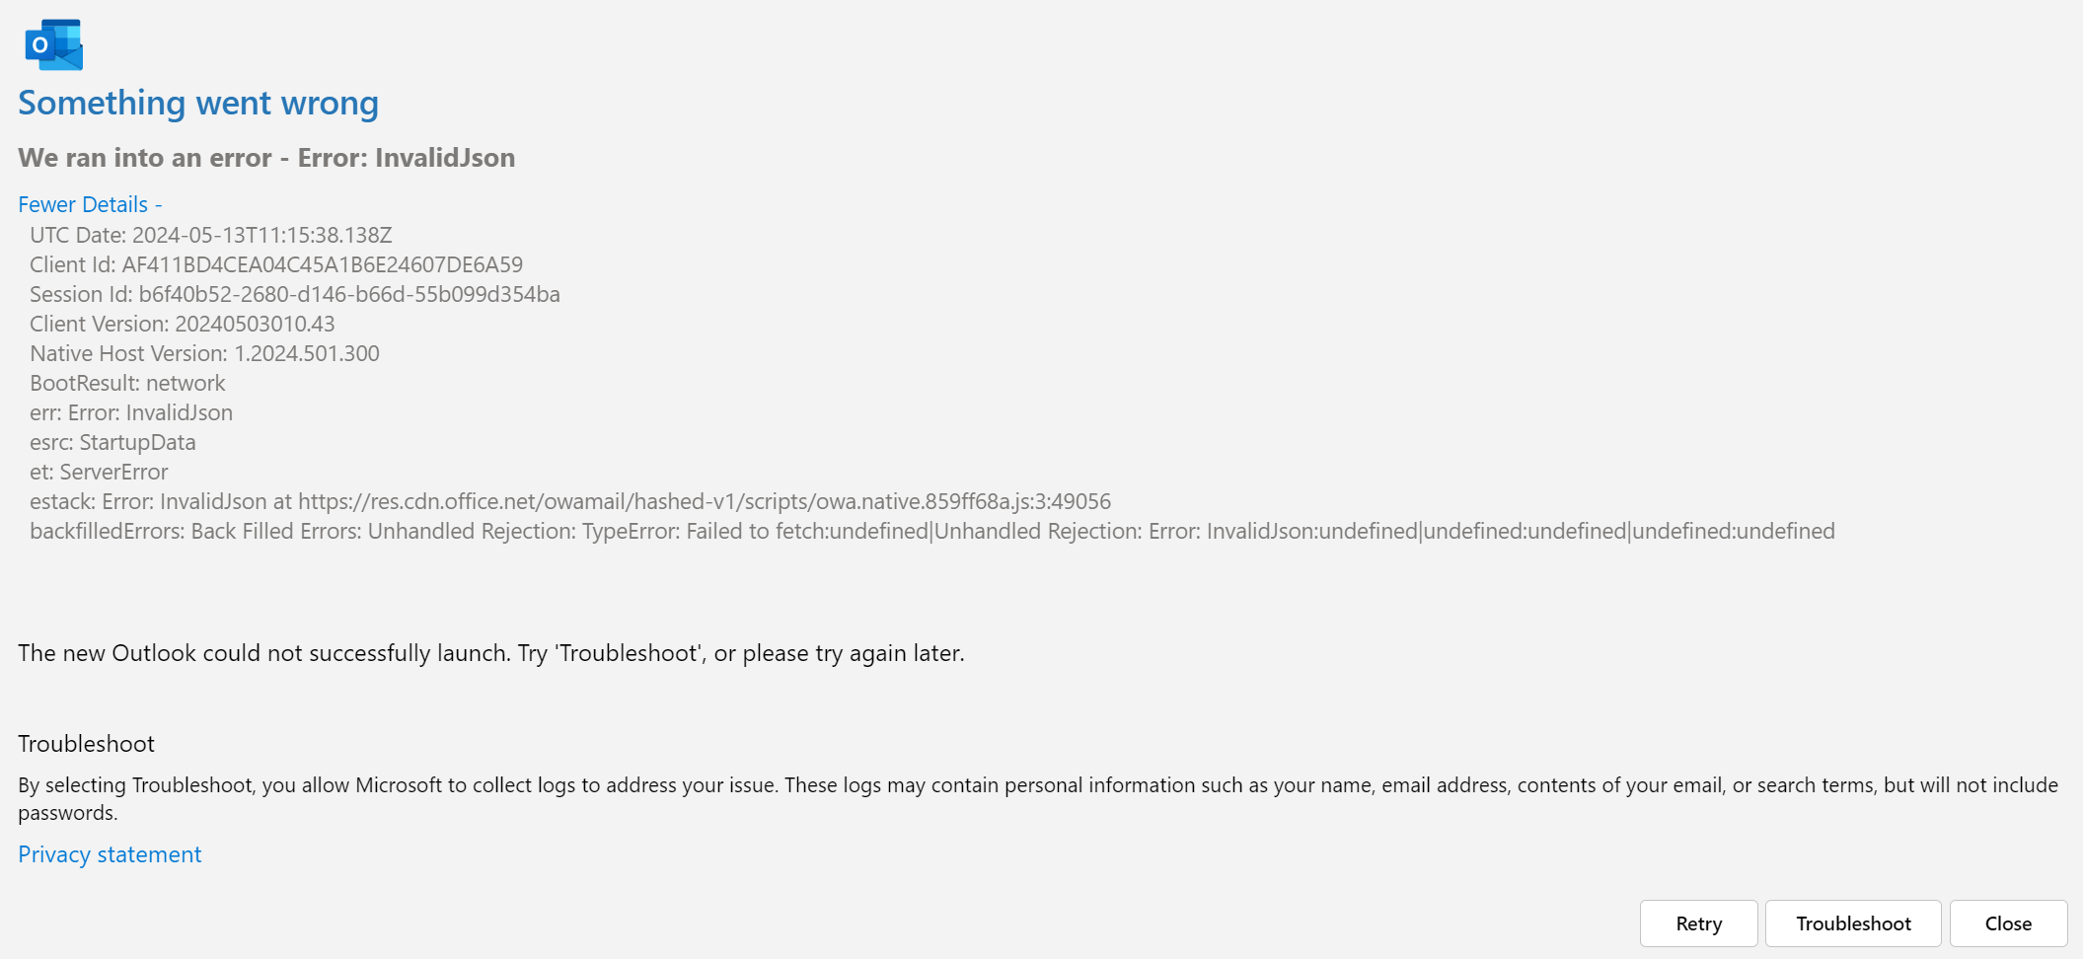This screenshot has width=2083, height=959.
Task: Click the Troubleshoot section heading text
Action: [x=87, y=744]
